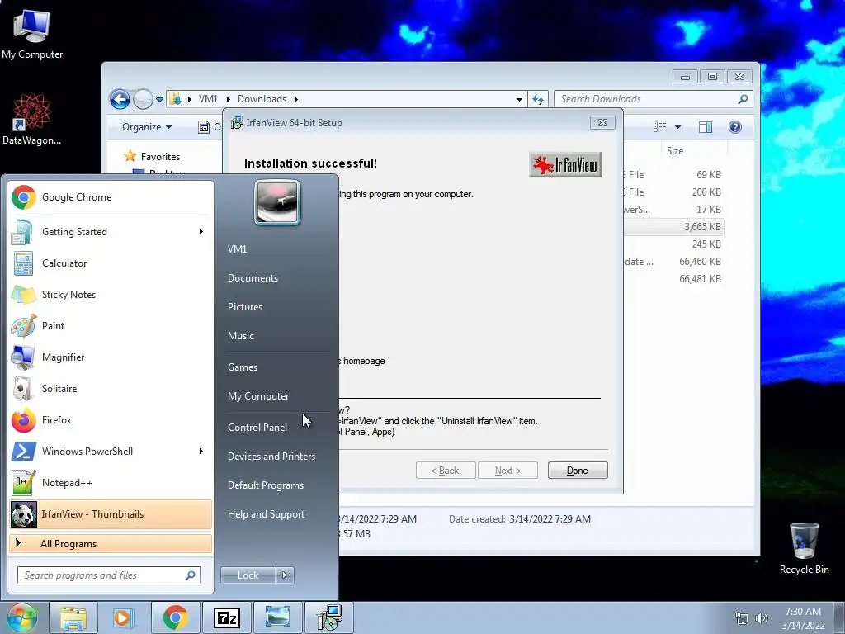The width and height of the screenshot is (845, 634).
Task: Click Next button in IrfanView Setup
Action: (507, 471)
